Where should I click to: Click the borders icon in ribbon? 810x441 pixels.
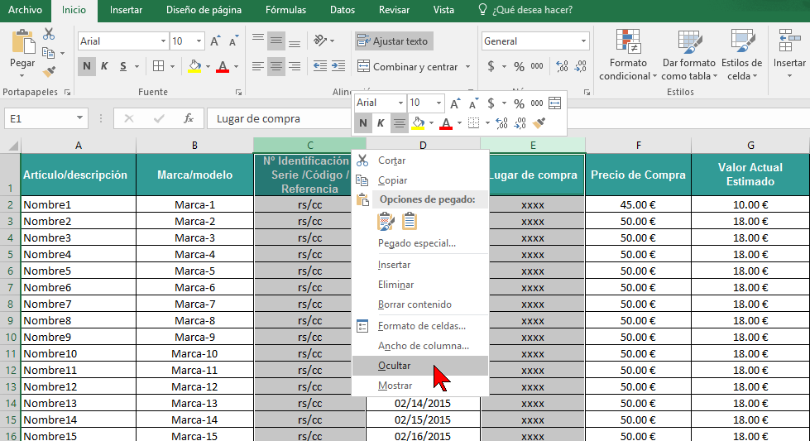[x=159, y=66]
